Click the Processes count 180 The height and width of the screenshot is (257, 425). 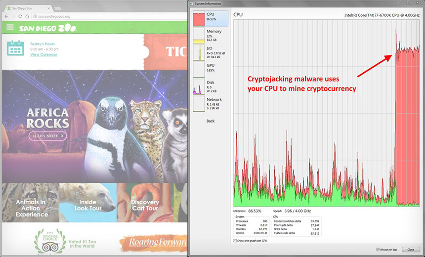[x=265, y=221]
